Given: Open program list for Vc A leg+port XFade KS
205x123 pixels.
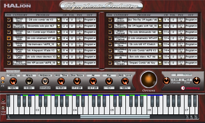Looking at the screenshot, I should click(59, 51).
